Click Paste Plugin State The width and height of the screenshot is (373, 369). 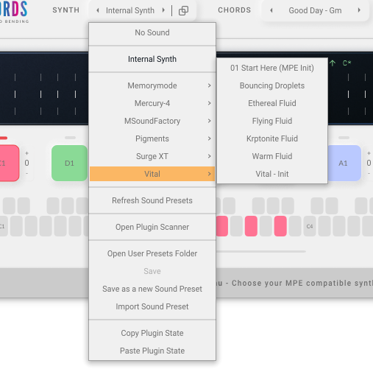(152, 351)
